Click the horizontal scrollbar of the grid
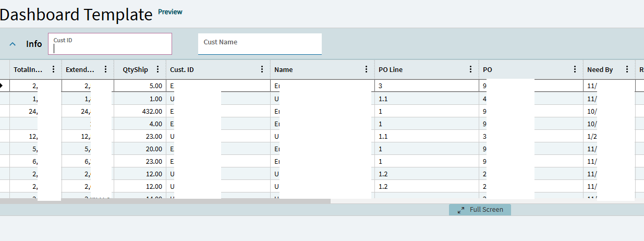Screen dimensions: 644x241 165,201
